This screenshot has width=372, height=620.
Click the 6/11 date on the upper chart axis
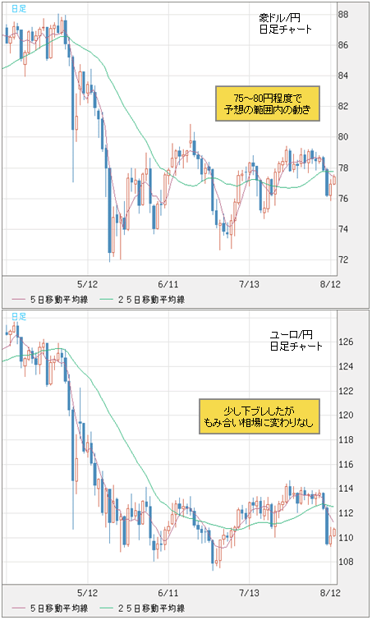(x=168, y=284)
